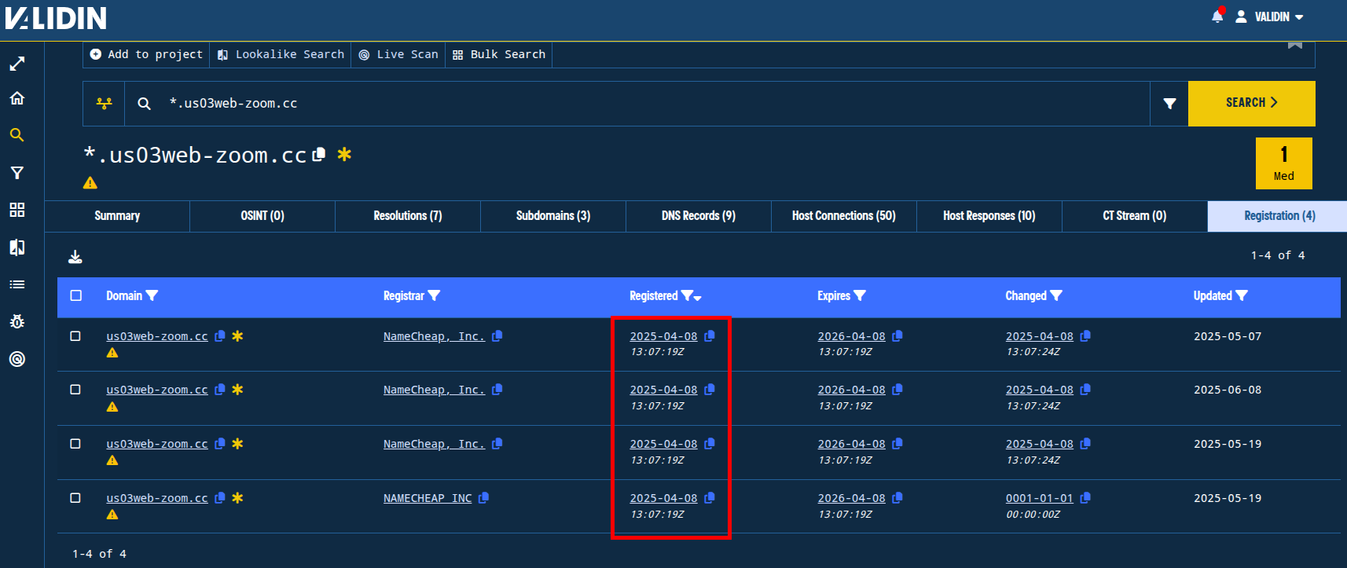Image resolution: width=1347 pixels, height=568 pixels.
Task: Open the sidebar compare pages icon
Action: tap(17, 247)
